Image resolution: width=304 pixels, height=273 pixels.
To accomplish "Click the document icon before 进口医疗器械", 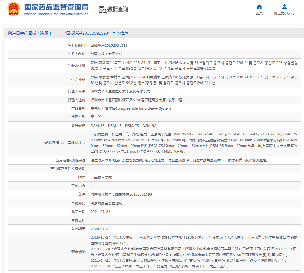I will pos(10,33).
